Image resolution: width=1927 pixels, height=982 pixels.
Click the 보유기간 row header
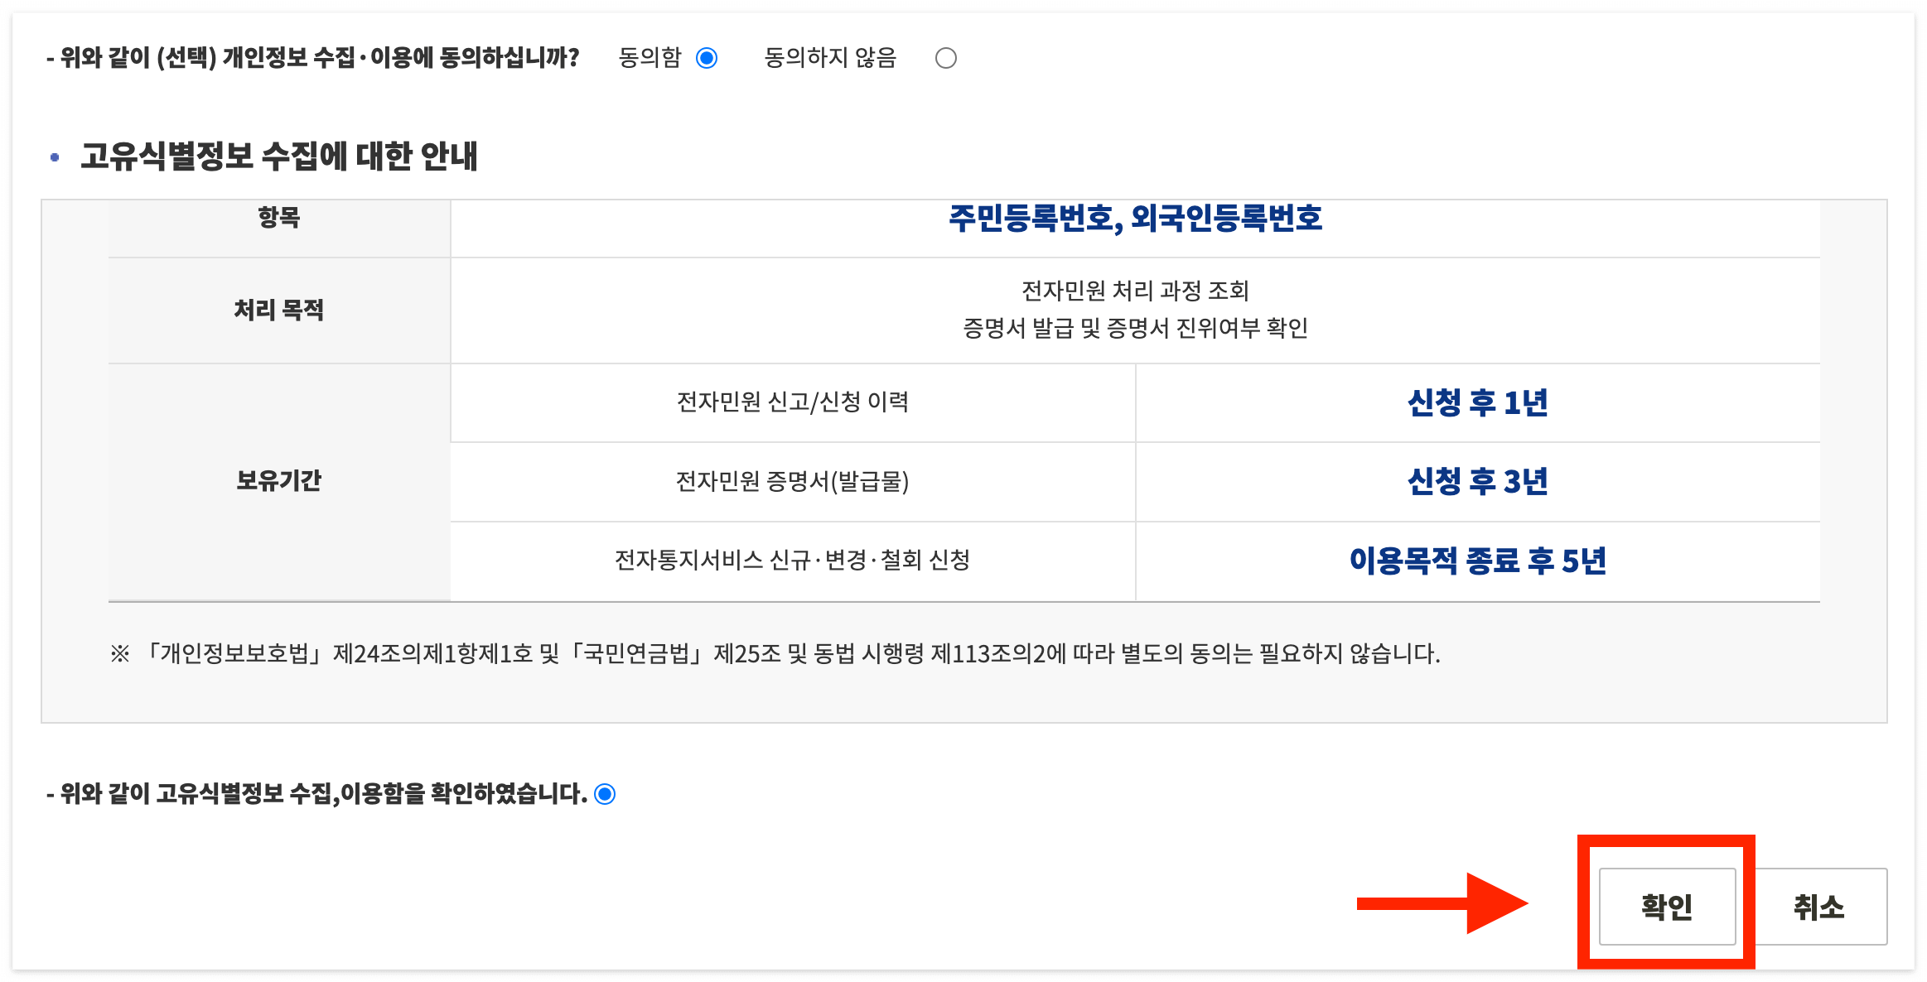point(279,481)
